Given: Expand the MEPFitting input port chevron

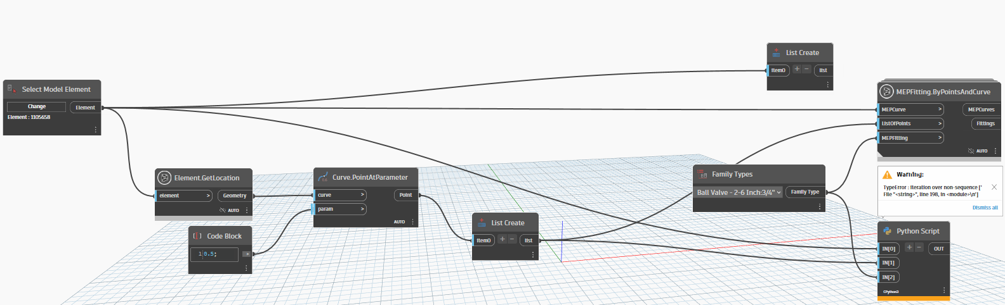Looking at the screenshot, I should tap(940, 137).
